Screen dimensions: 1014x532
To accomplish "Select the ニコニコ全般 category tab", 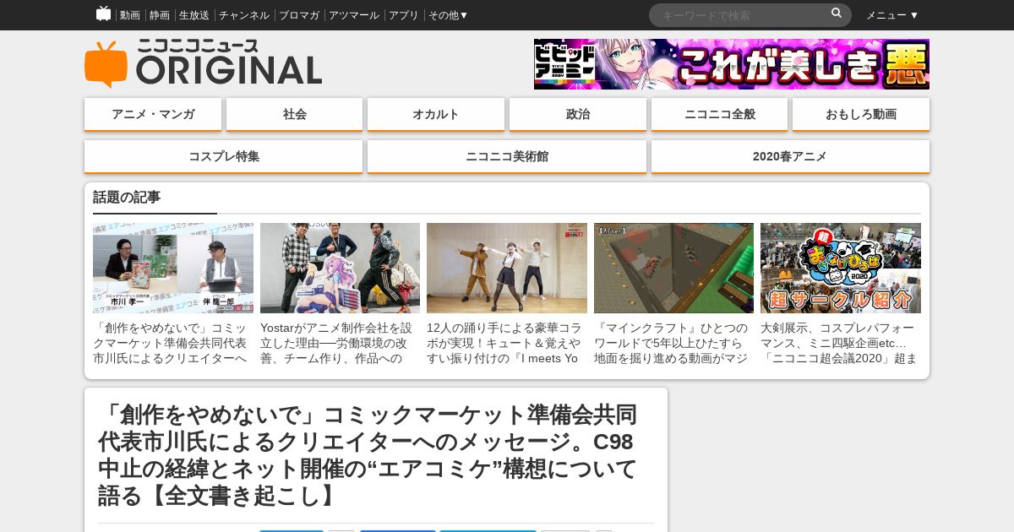I will point(720,115).
